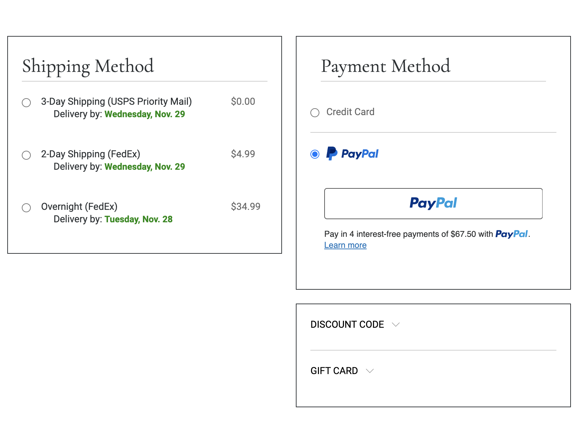Click the GIFT CARD heading

[334, 371]
